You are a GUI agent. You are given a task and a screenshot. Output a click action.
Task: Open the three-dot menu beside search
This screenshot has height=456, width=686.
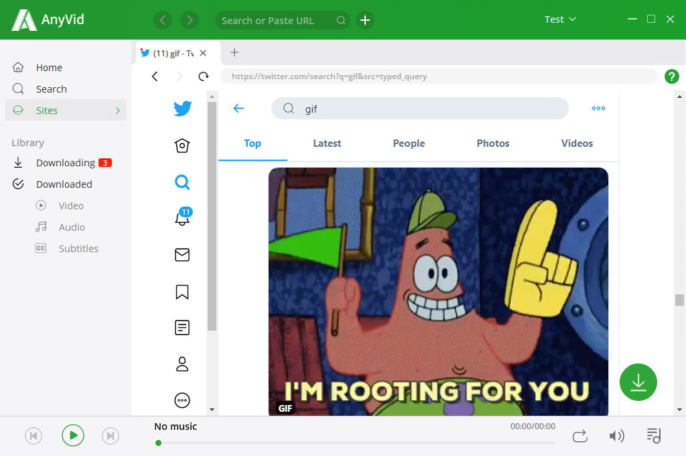pyautogui.click(x=598, y=108)
